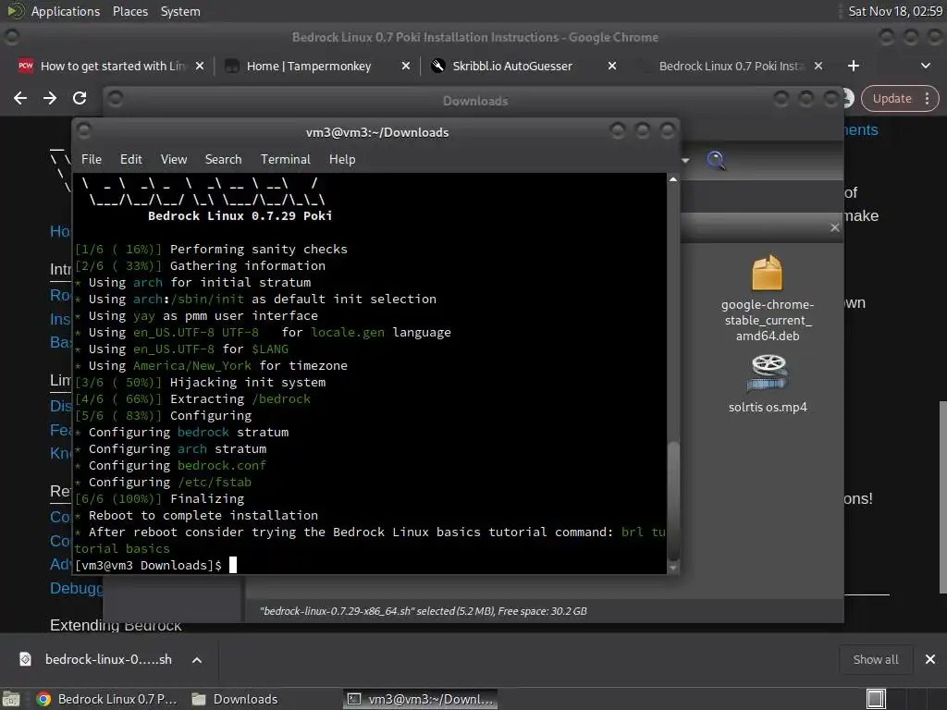
Task: Open a new Chrome tab with plus
Action: (854, 66)
